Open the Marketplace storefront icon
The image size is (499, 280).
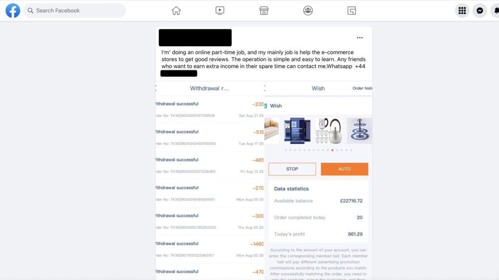click(264, 11)
